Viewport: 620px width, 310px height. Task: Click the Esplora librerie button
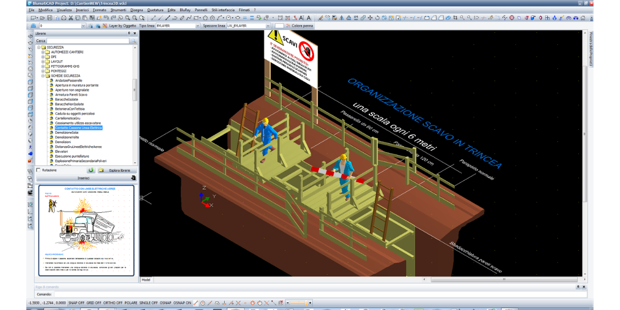[x=118, y=170]
